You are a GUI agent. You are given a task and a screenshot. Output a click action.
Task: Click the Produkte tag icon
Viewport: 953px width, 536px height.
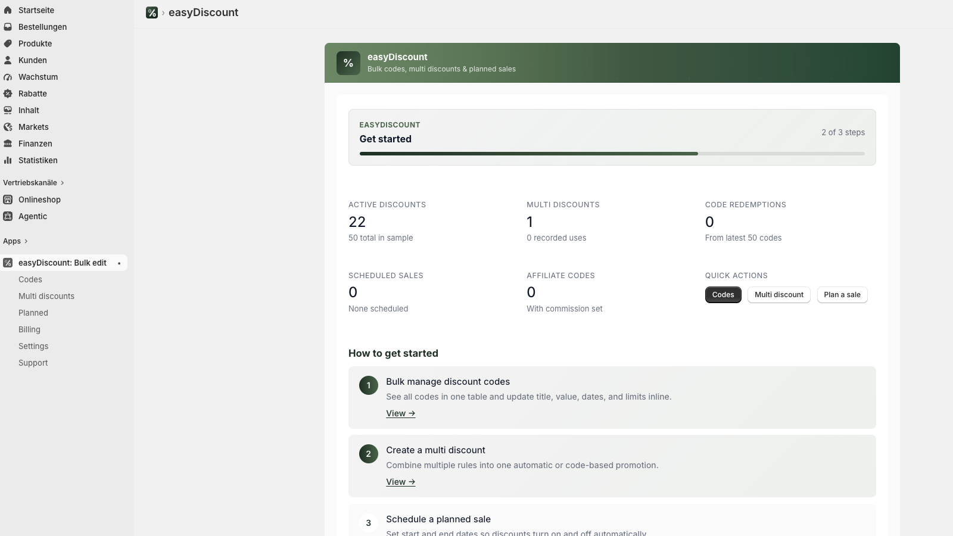pyautogui.click(x=8, y=43)
